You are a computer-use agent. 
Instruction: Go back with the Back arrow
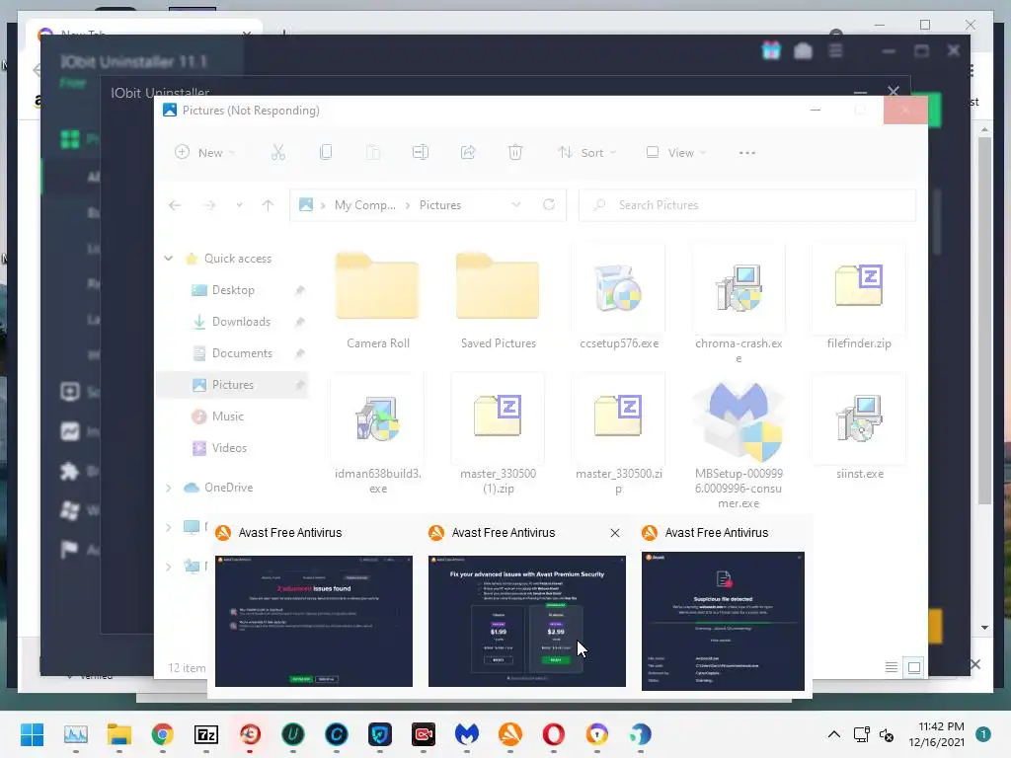(175, 205)
